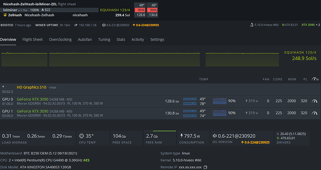Click GPU 1 power bolt 319 w

pos(252,113)
